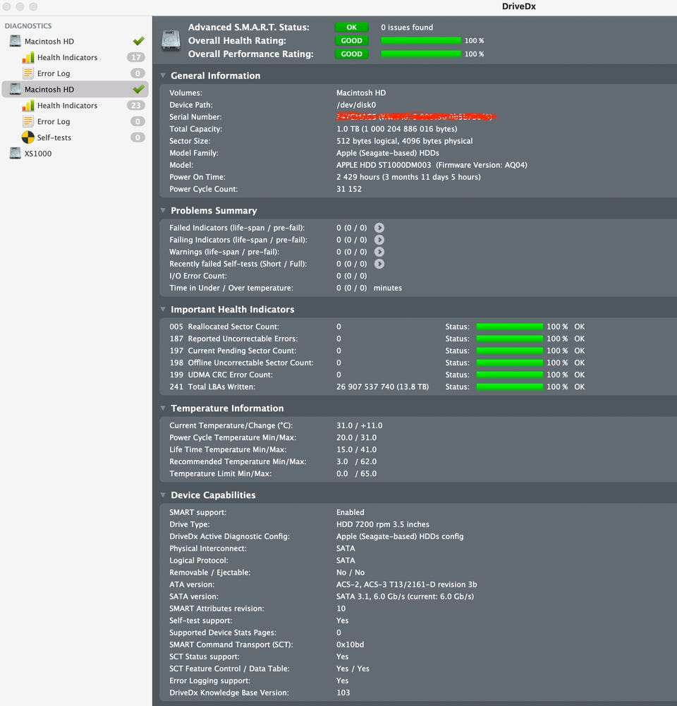Collapse the Important Health Indicators section
The width and height of the screenshot is (677, 706).
coord(163,310)
